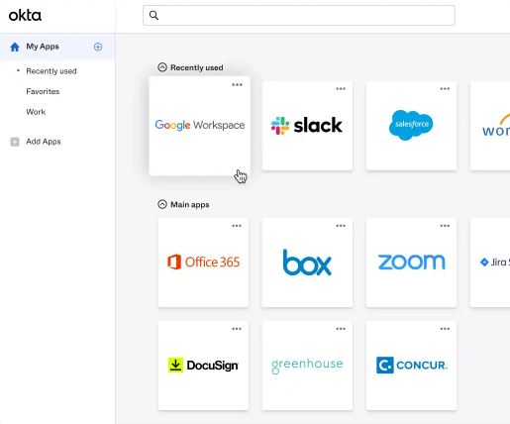The width and height of the screenshot is (510, 424).
Task: Go to Recently used in sidebar
Action: (x=51, y=71)
